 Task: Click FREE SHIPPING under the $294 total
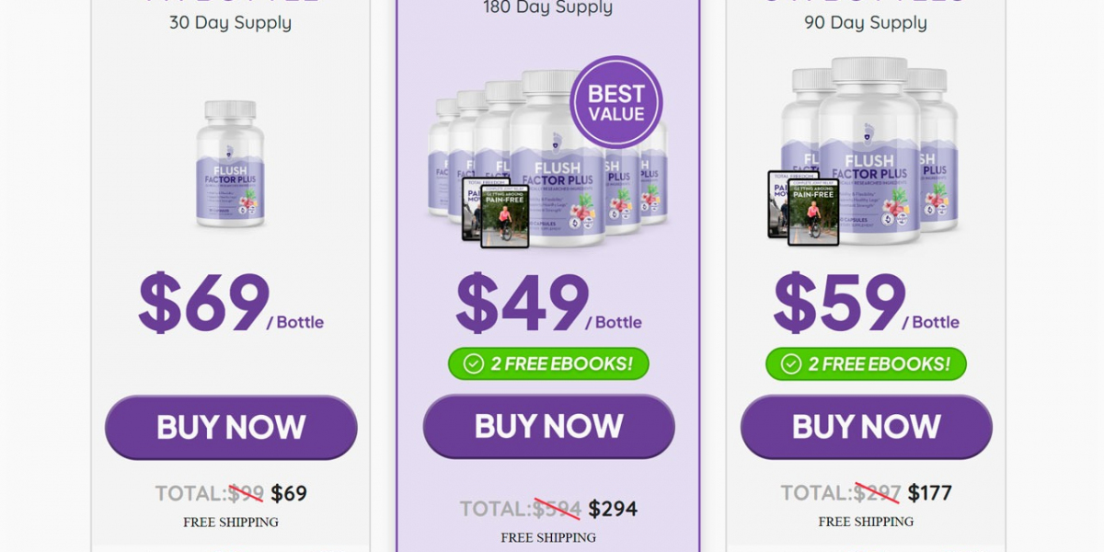click(x=548, y=537)
